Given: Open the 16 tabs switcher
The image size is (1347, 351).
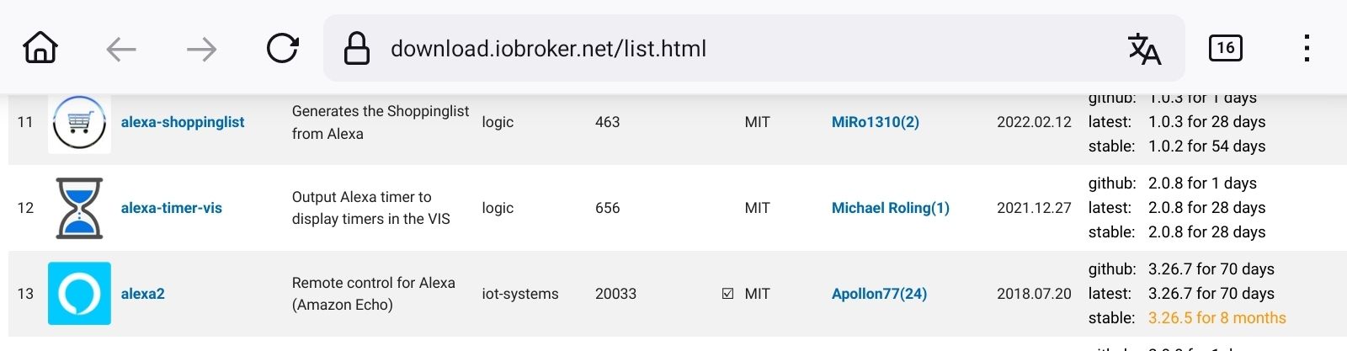Looking at the screenshot, I should (x=1225, y=48).
